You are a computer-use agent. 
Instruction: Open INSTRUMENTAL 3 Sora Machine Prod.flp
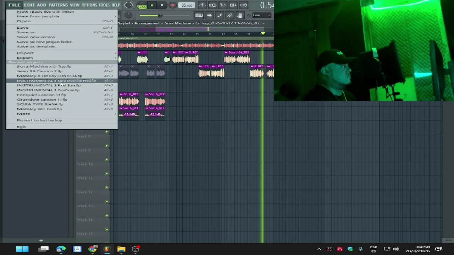[62, 80]
